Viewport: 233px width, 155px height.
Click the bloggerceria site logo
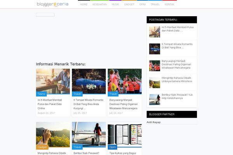52,4
